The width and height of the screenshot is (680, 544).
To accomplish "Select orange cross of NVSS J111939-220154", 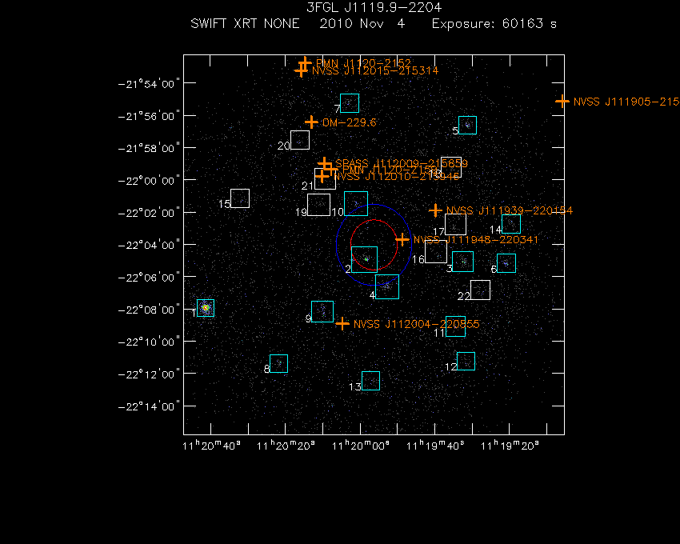I will pyautogui.click(x=435, y=211).
